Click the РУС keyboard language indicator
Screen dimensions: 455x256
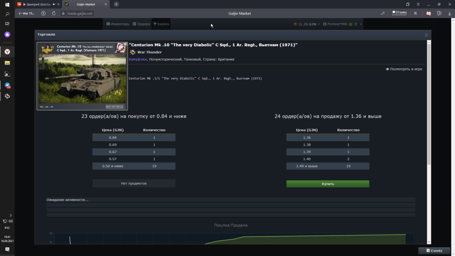tap(7, 228)
